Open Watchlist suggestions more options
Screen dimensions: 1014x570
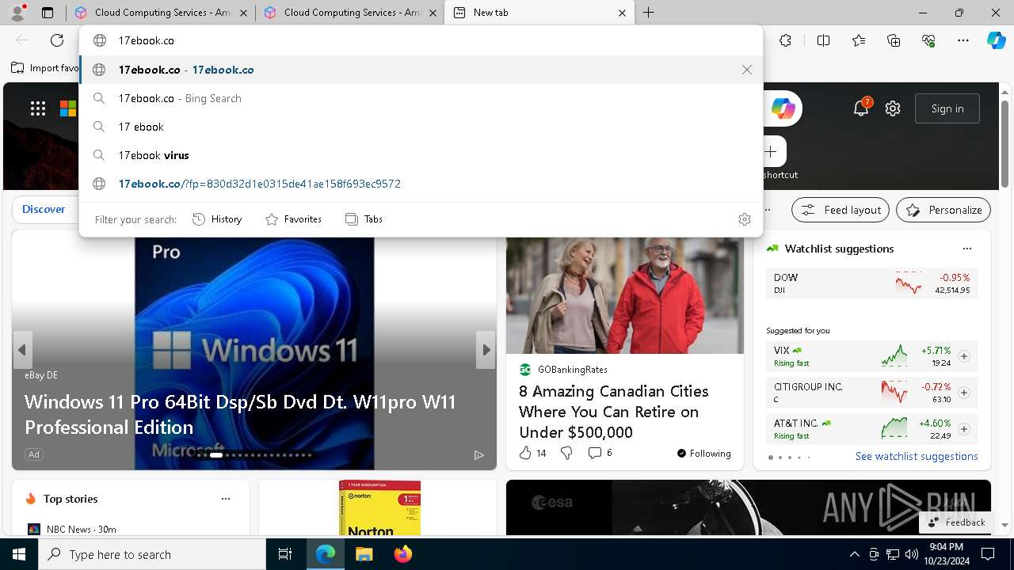coord(966,249)
